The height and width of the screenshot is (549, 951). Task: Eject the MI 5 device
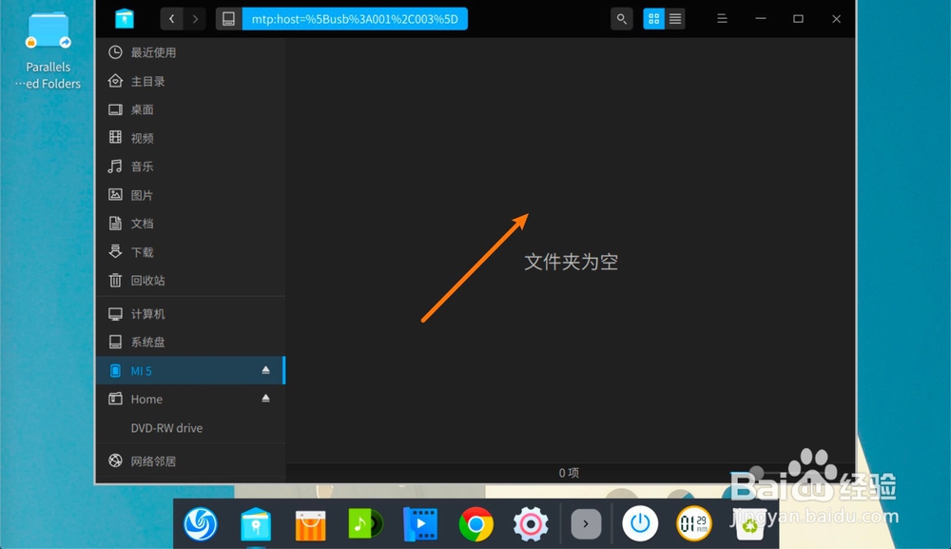point(265,370)
